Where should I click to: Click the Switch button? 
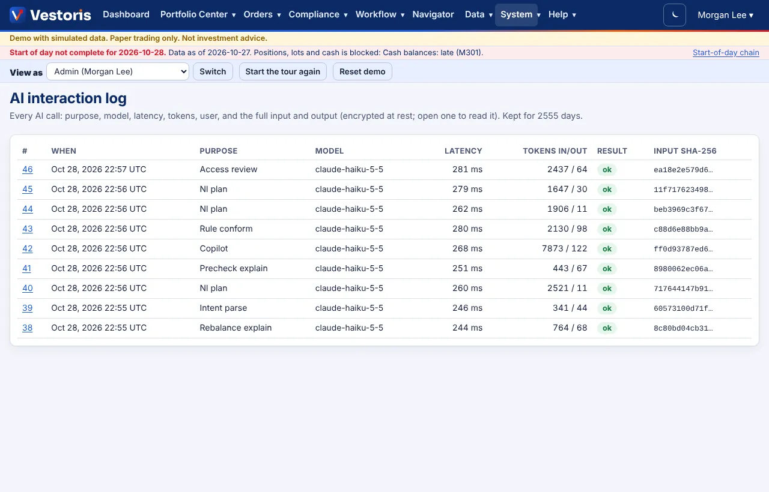pyautogui.click(x=213, y=71)
